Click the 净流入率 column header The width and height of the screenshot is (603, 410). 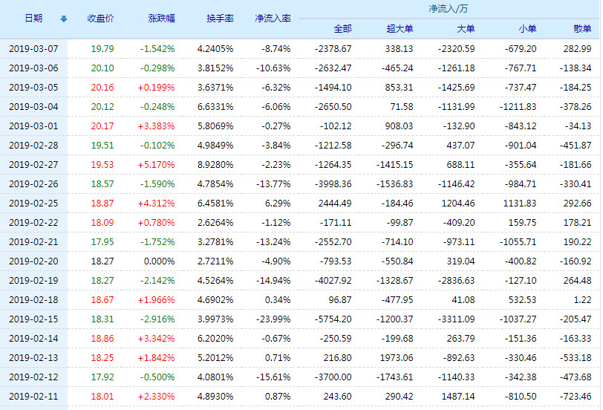(x=273, y=19)
